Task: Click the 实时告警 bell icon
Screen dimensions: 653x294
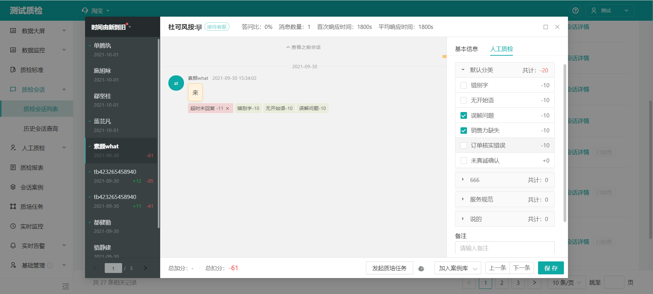Action: 13,245
